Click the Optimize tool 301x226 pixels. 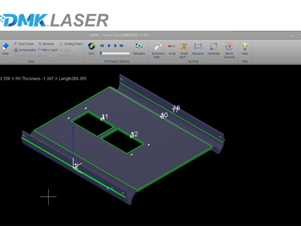pyautogui.click(x=214, y=49)
